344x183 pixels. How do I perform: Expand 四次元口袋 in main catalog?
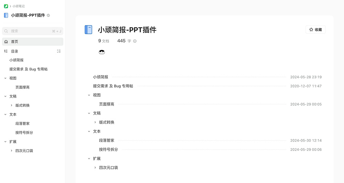pyautogui.click(x=95, y=168)
